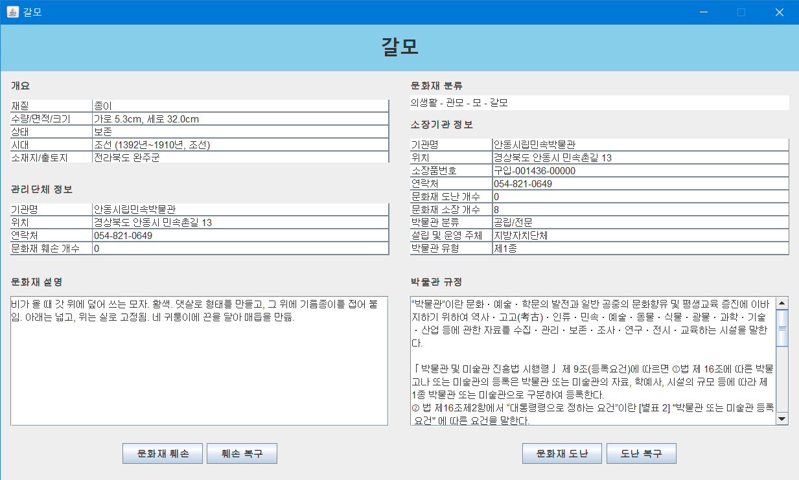Select the 문화재 분류 row showing 의생활 classification

pos(596,102)
